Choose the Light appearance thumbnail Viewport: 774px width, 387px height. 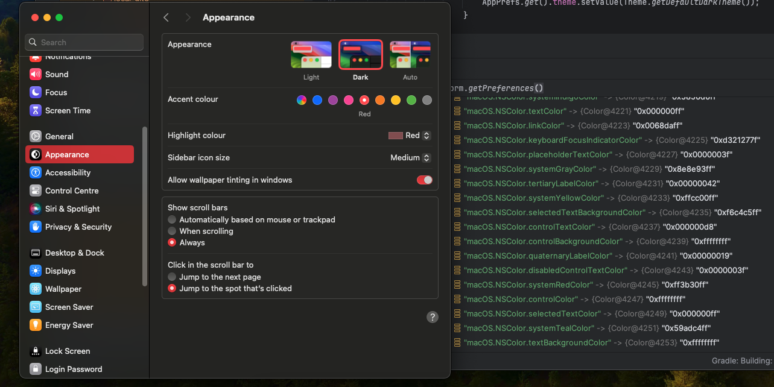pos(311,55)
